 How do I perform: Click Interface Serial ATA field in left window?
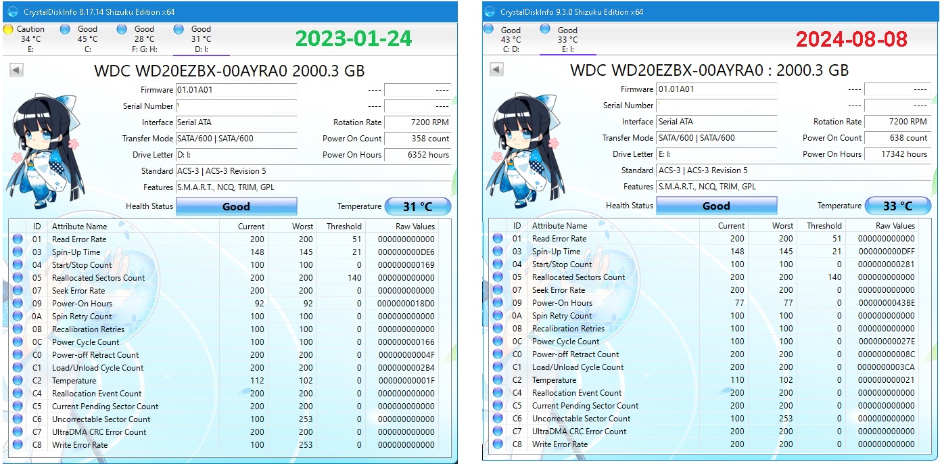pyautogui.click(x=236, y=122)
